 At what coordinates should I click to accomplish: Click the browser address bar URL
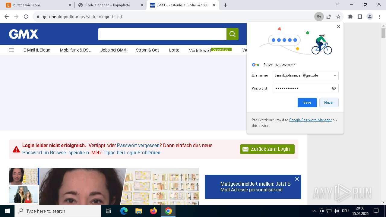[x=82, y=17]
